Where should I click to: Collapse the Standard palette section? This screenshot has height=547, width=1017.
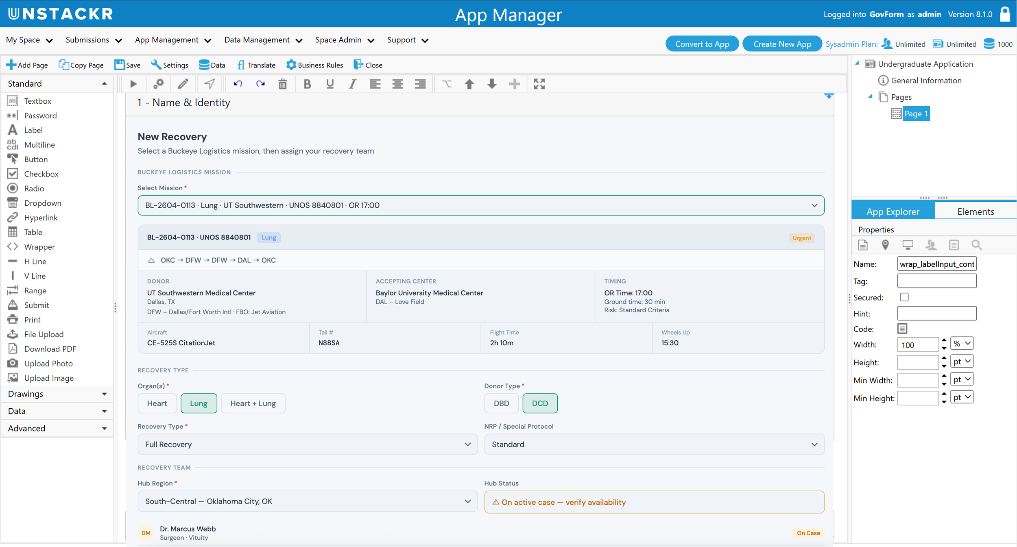click(x=57, y=84)
